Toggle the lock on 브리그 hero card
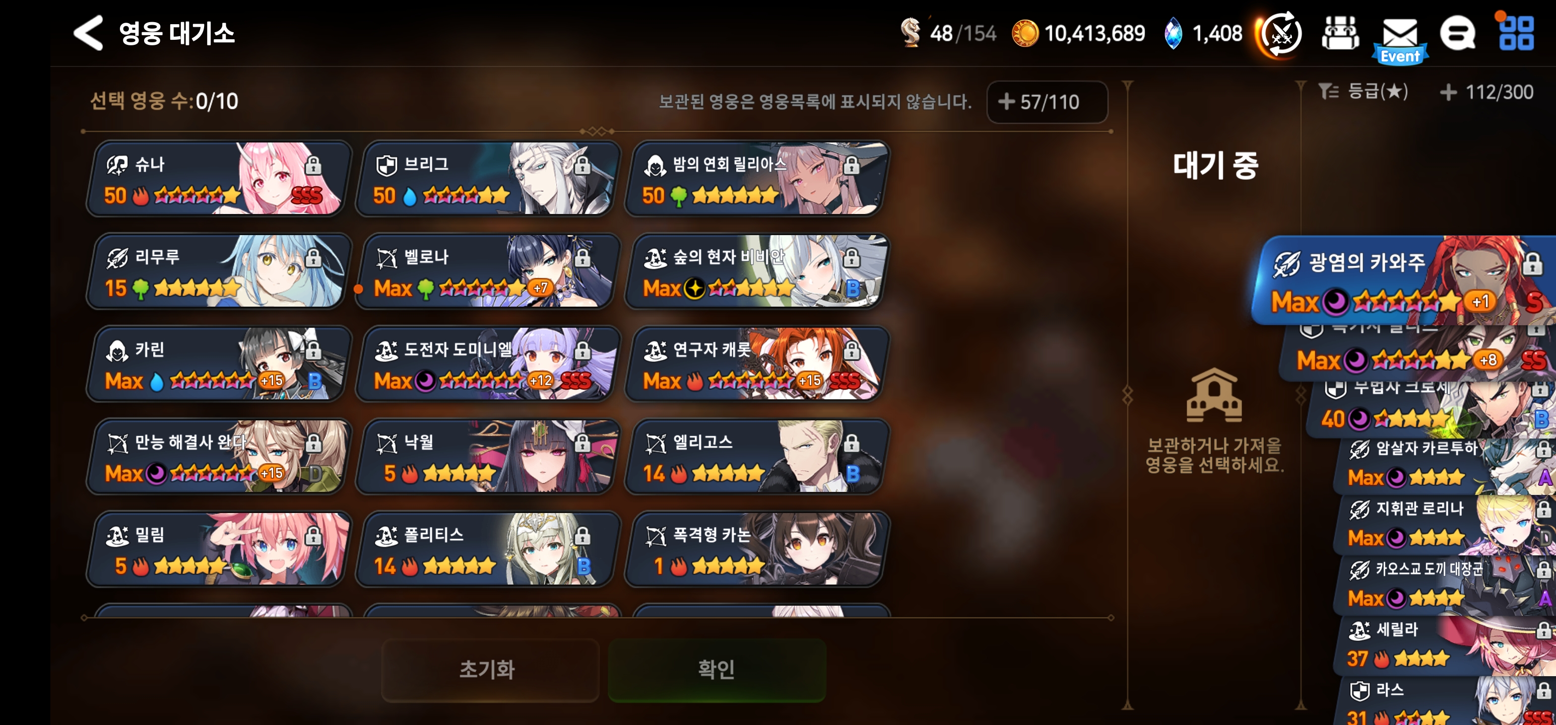Viewport: 1556px width, 725px height. [x=581, y=165]
